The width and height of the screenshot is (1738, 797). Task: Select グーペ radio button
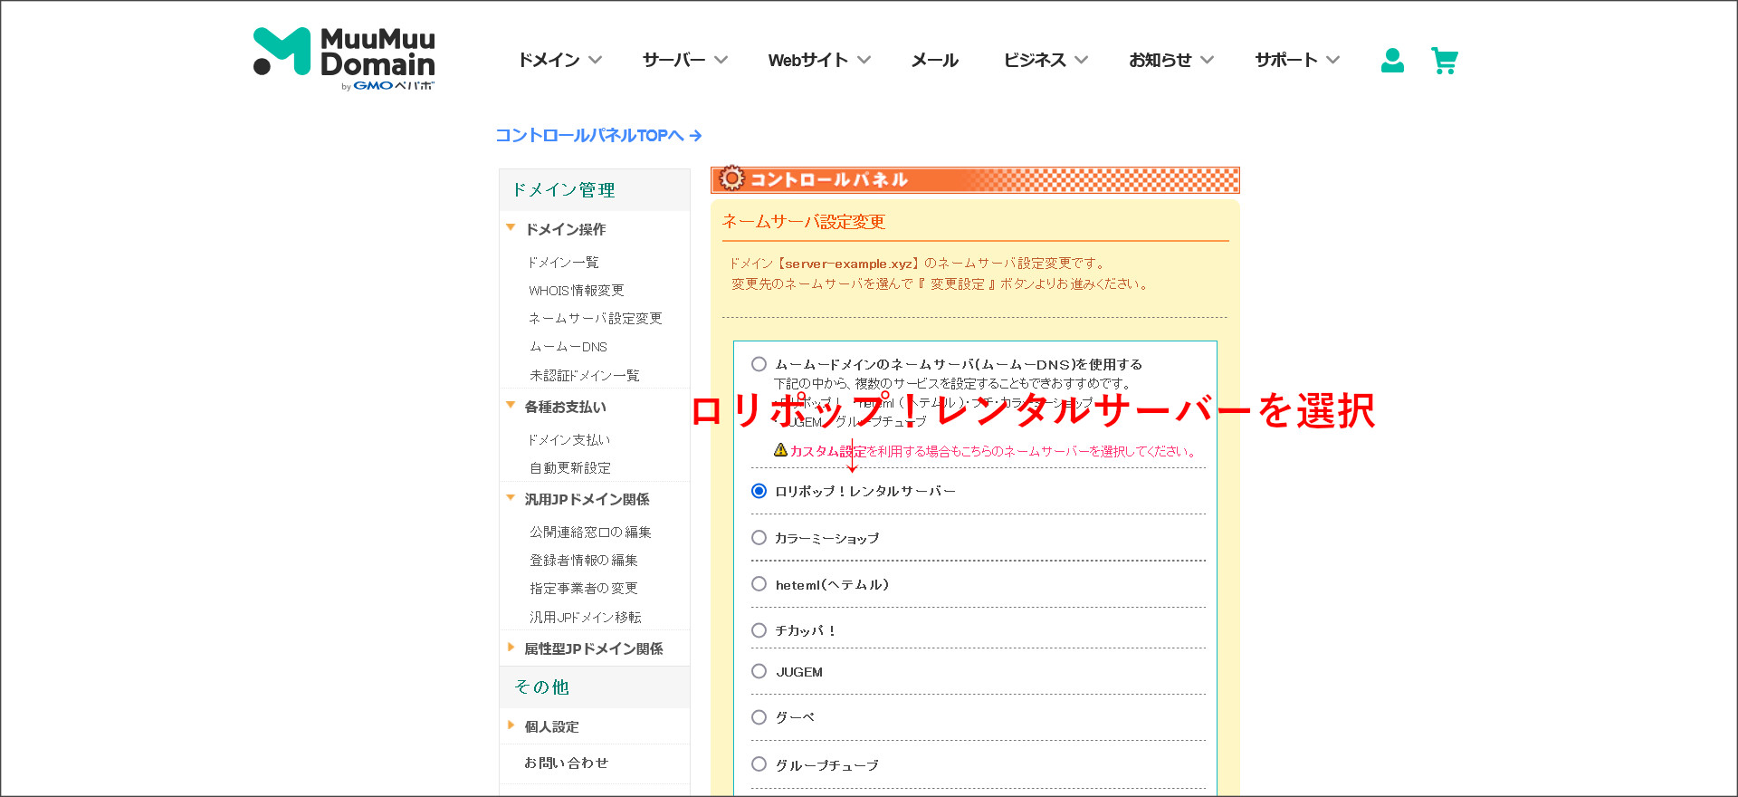[759, 717]
